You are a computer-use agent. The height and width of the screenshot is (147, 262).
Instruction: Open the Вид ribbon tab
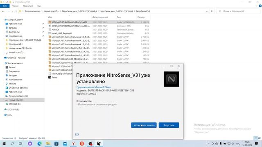coord(39,6)
